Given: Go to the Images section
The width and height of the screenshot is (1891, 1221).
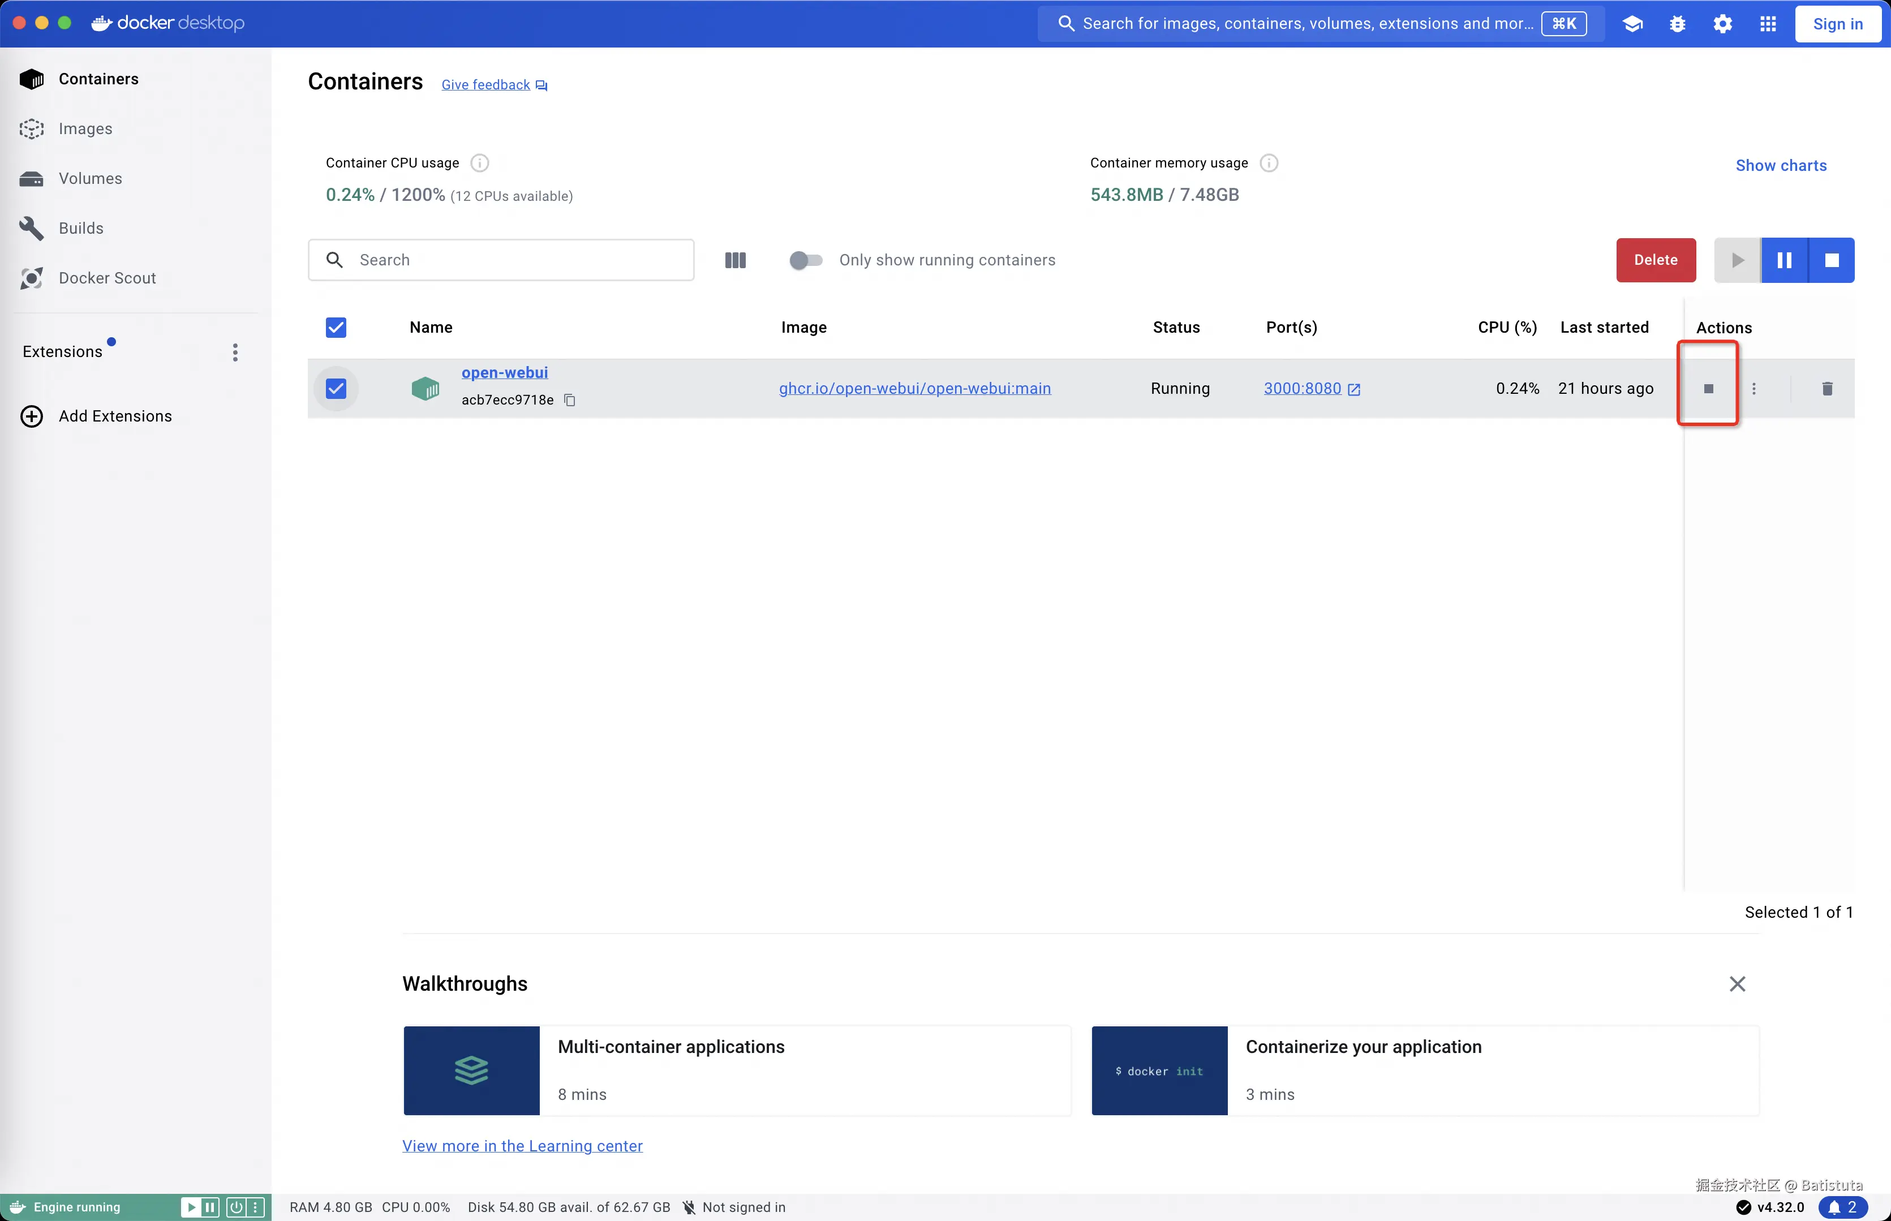Looking at the screenshot, I should click(85, 128).
